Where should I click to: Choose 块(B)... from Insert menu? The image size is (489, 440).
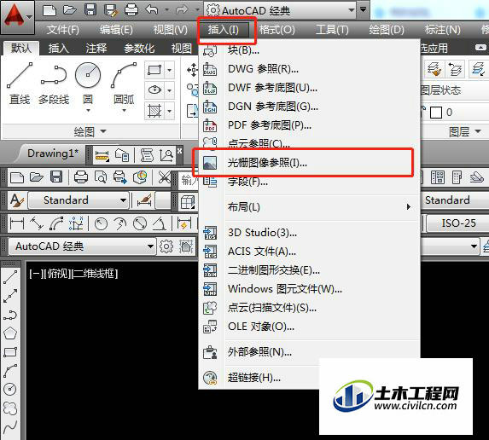coord(309,49)
